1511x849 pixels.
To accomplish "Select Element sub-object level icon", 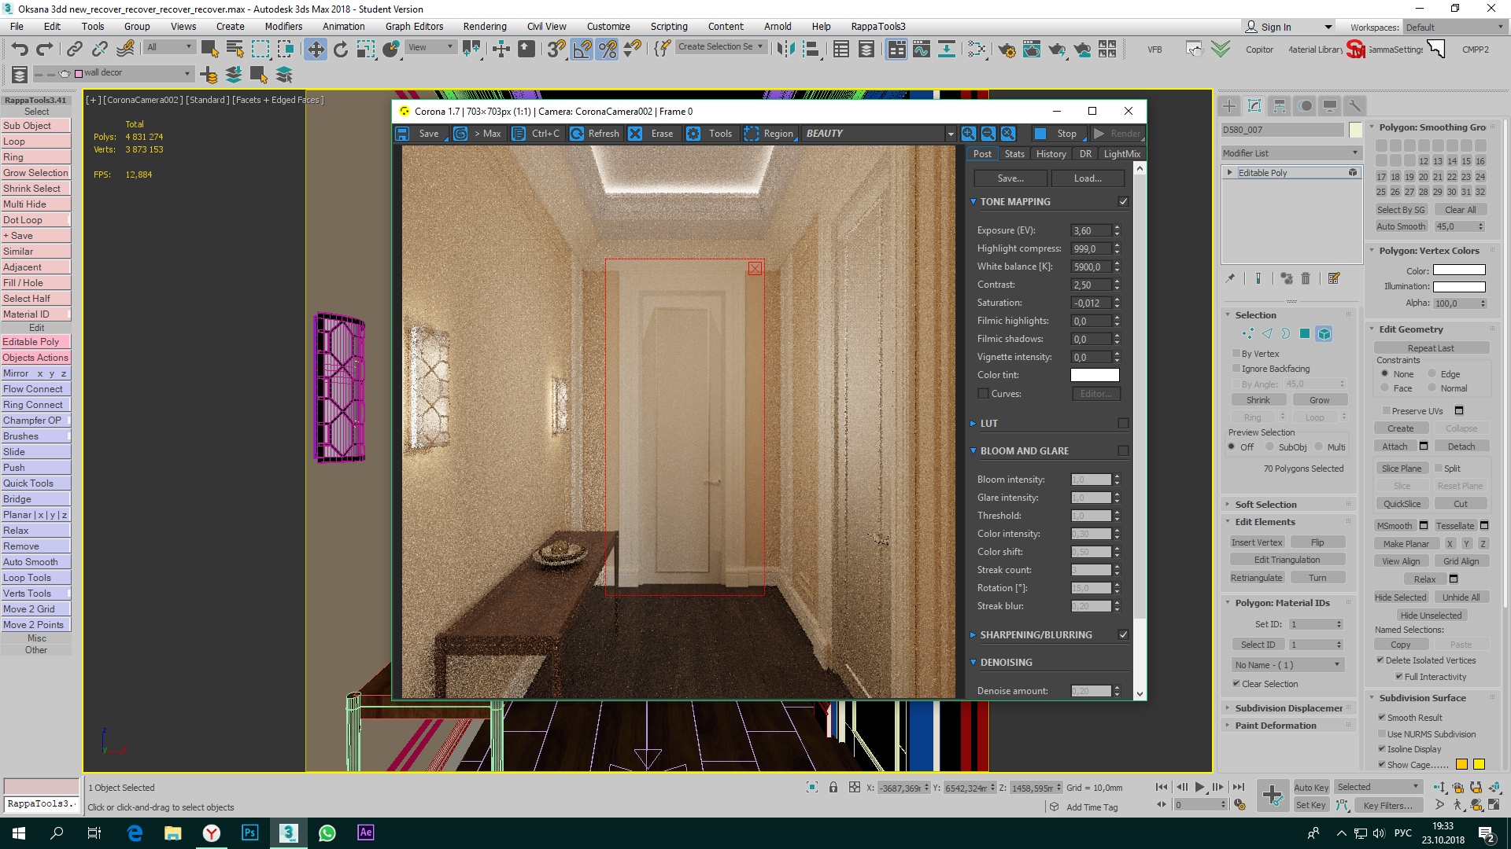I will (x=1324, y=333).
